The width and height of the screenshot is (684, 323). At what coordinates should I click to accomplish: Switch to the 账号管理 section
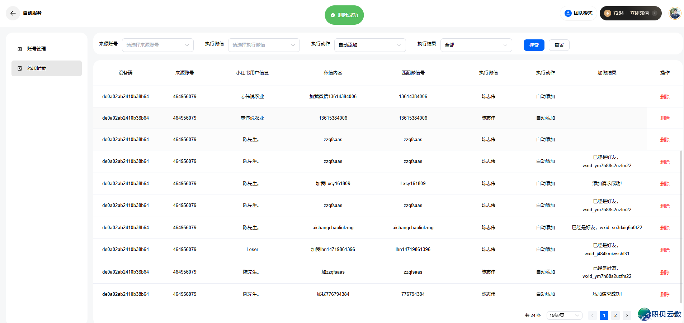coord(36,49)
